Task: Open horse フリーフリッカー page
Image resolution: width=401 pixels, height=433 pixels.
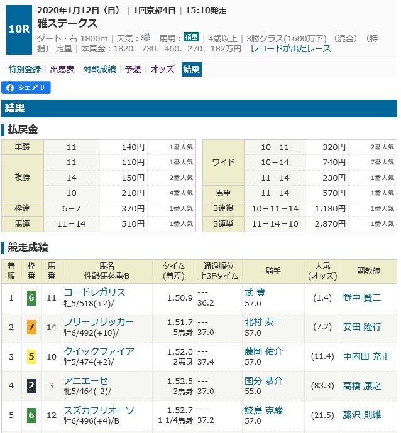Action: pos(99,322)
